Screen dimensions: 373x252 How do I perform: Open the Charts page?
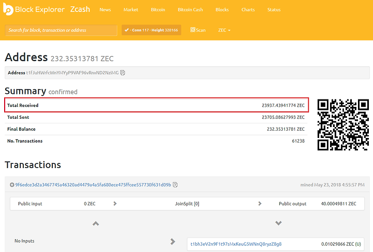248,10
